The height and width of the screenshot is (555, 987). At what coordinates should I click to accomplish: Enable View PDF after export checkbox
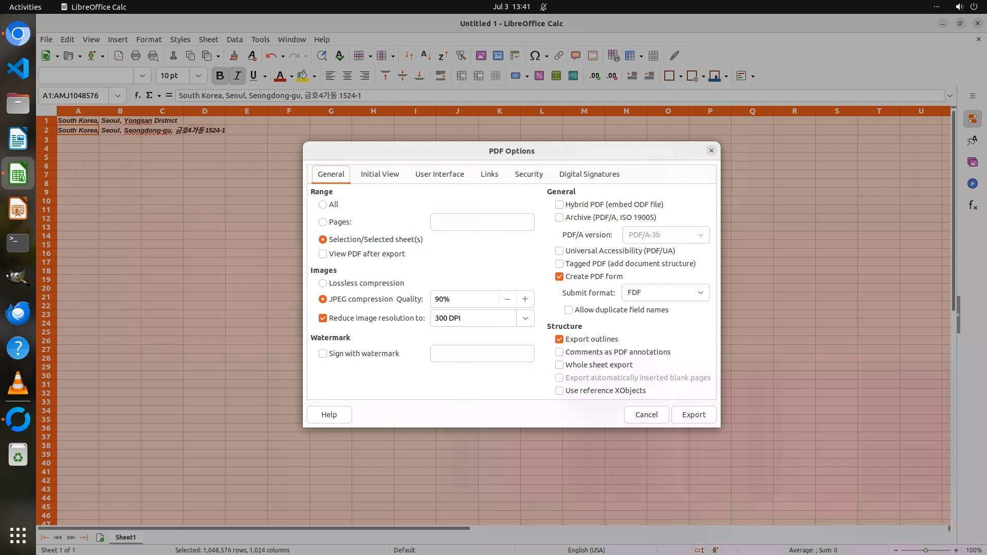coord(323,254)
